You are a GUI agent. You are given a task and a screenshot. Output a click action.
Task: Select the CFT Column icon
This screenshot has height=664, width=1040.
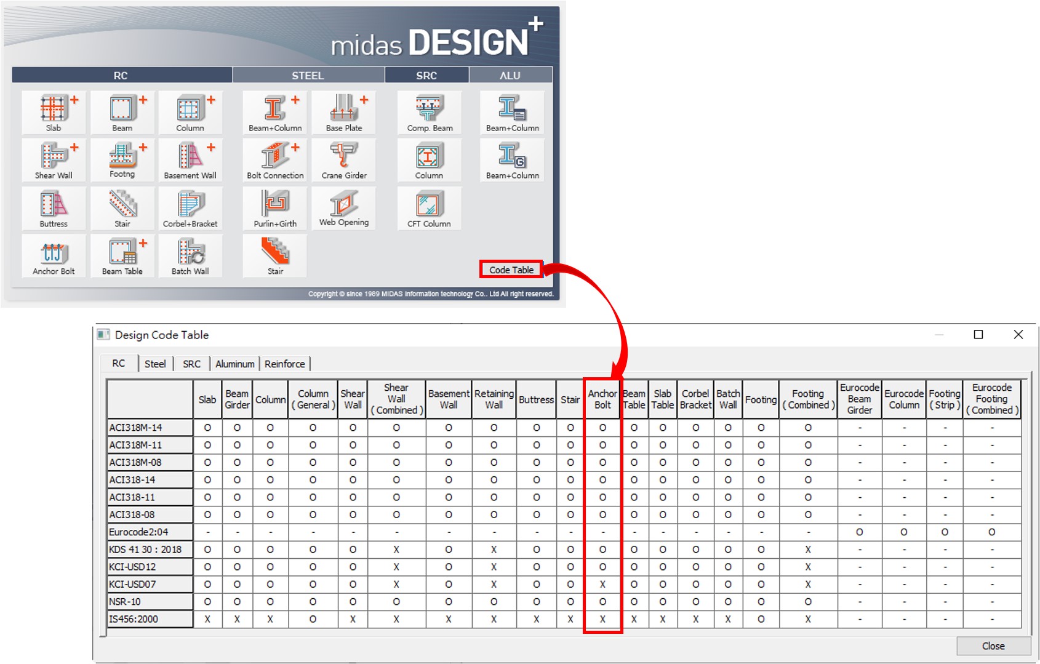(430, 208)
